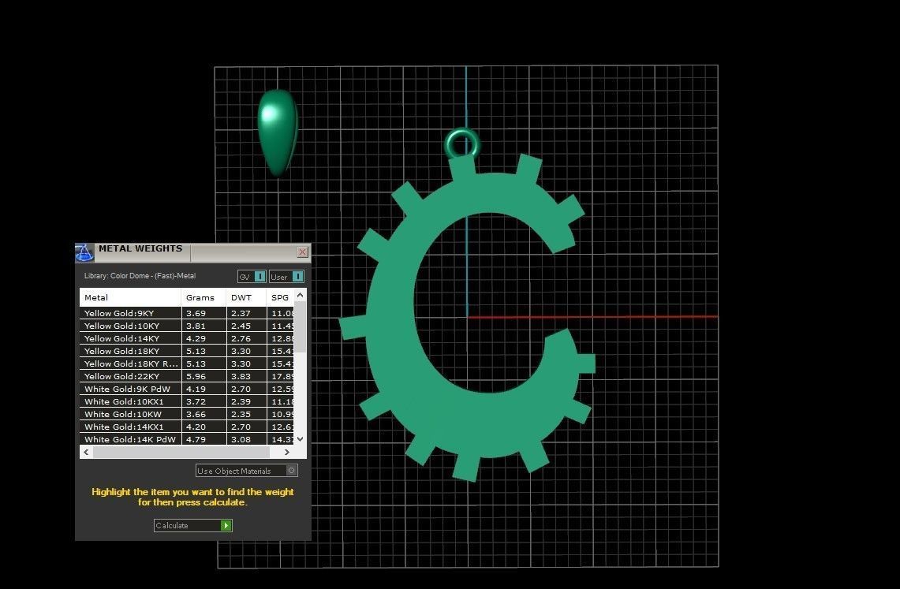Click the 2.37 DWT value for 9KY
The height and width of the screenshot is (589, 900).
(241, 313)
